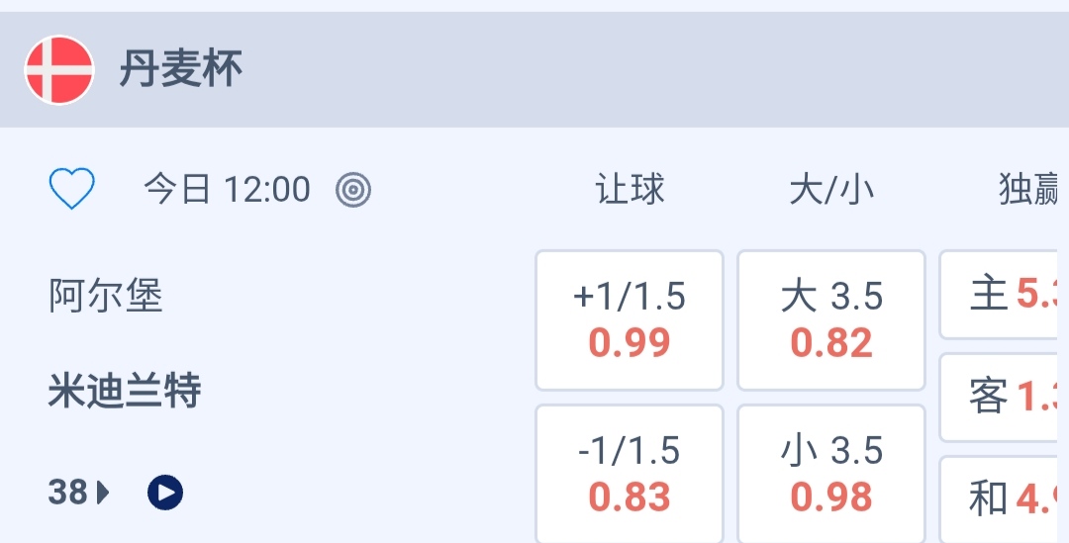
Task: Pick handicap +1/1.5 at 0.99 odds
Action: 630,319
